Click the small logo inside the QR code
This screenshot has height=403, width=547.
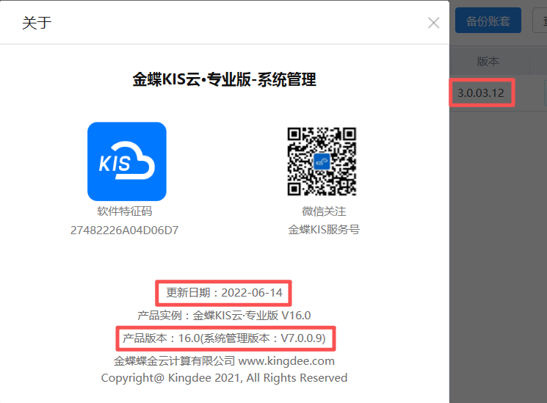click(x=322, y=162)
